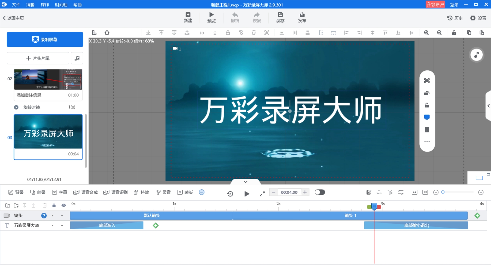
Task: Click the 保存 save icon
Action: click(280, 17)
